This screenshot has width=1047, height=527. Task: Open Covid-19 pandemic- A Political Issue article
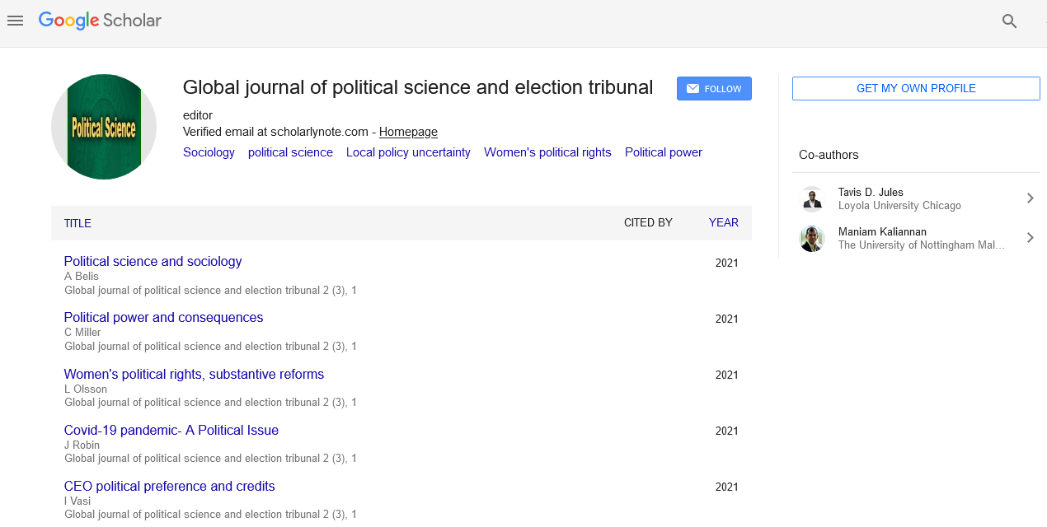[x=171, y=430]
